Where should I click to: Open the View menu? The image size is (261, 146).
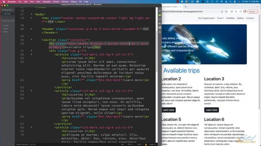click(38, 2)
